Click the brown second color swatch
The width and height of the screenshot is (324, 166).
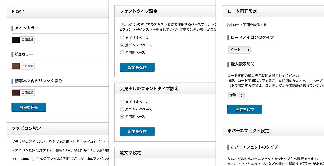pos(16,66)
